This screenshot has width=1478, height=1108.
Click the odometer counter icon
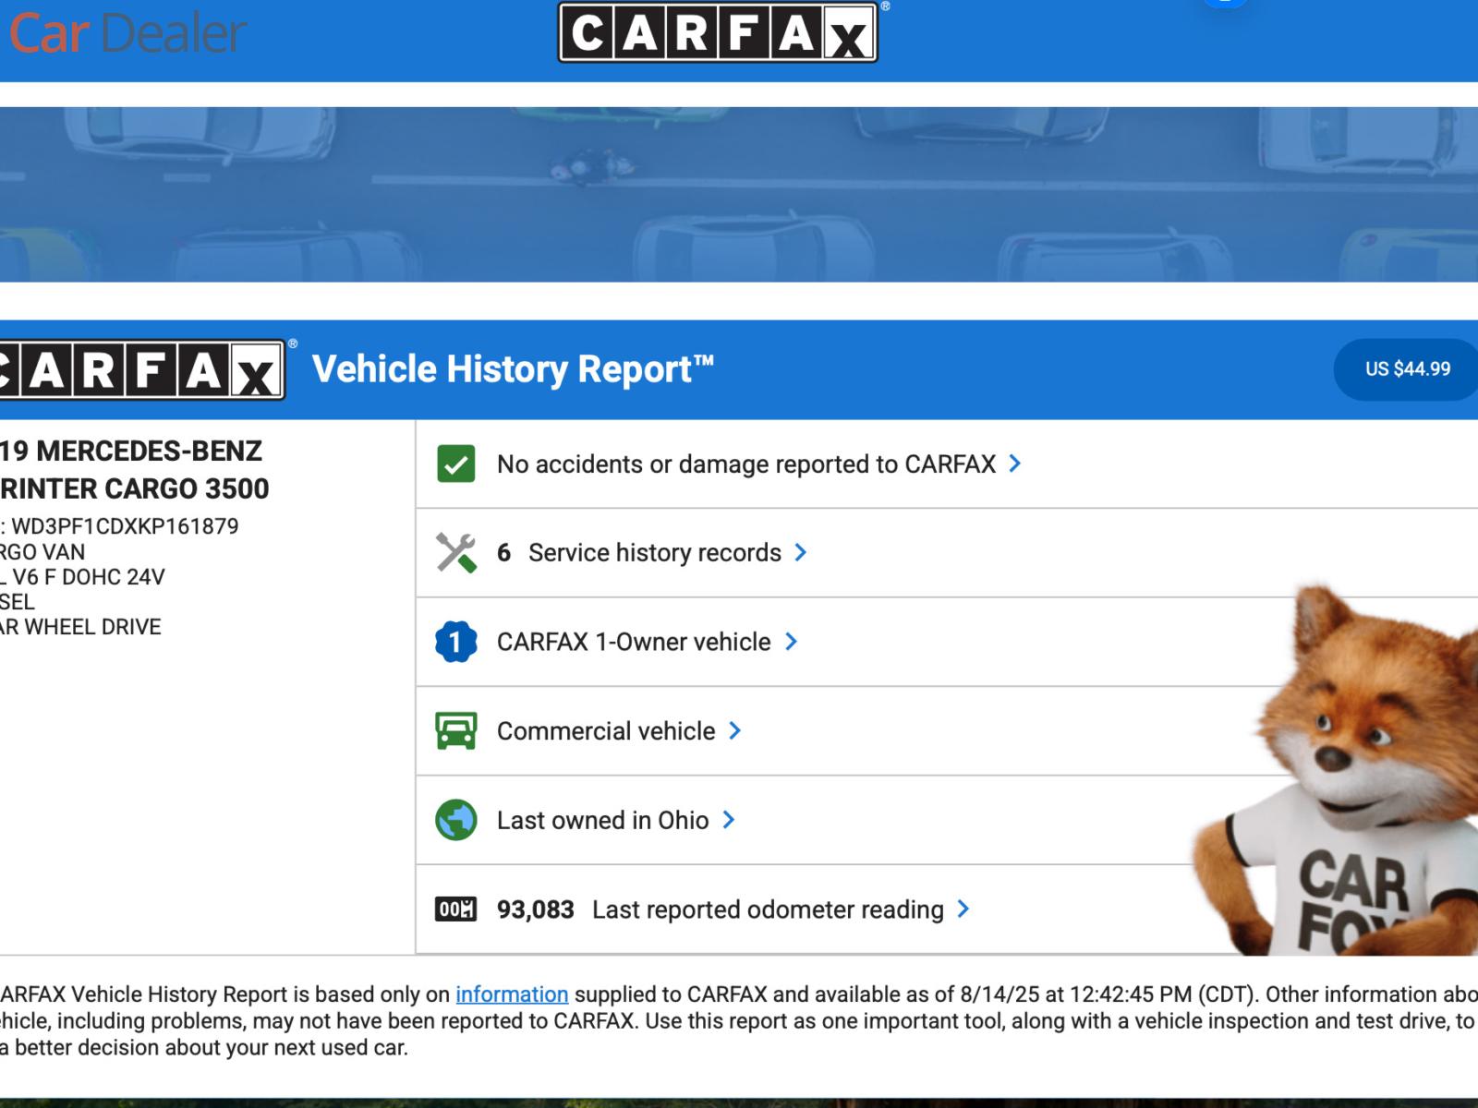pyautogui.click(x=455, y=909)
